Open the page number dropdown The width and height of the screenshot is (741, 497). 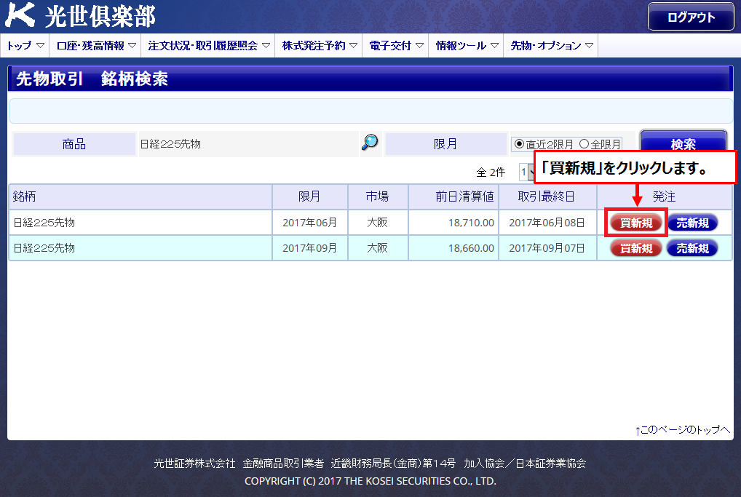point(526,172)
